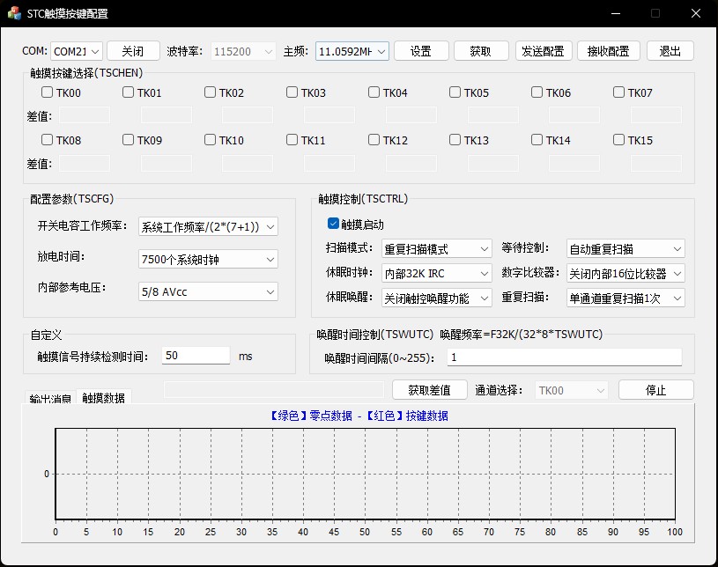The width and height of the screenshot is (718, 567).
Task: Open the 主频 frequency dropdown
Action: coord(352,51)
